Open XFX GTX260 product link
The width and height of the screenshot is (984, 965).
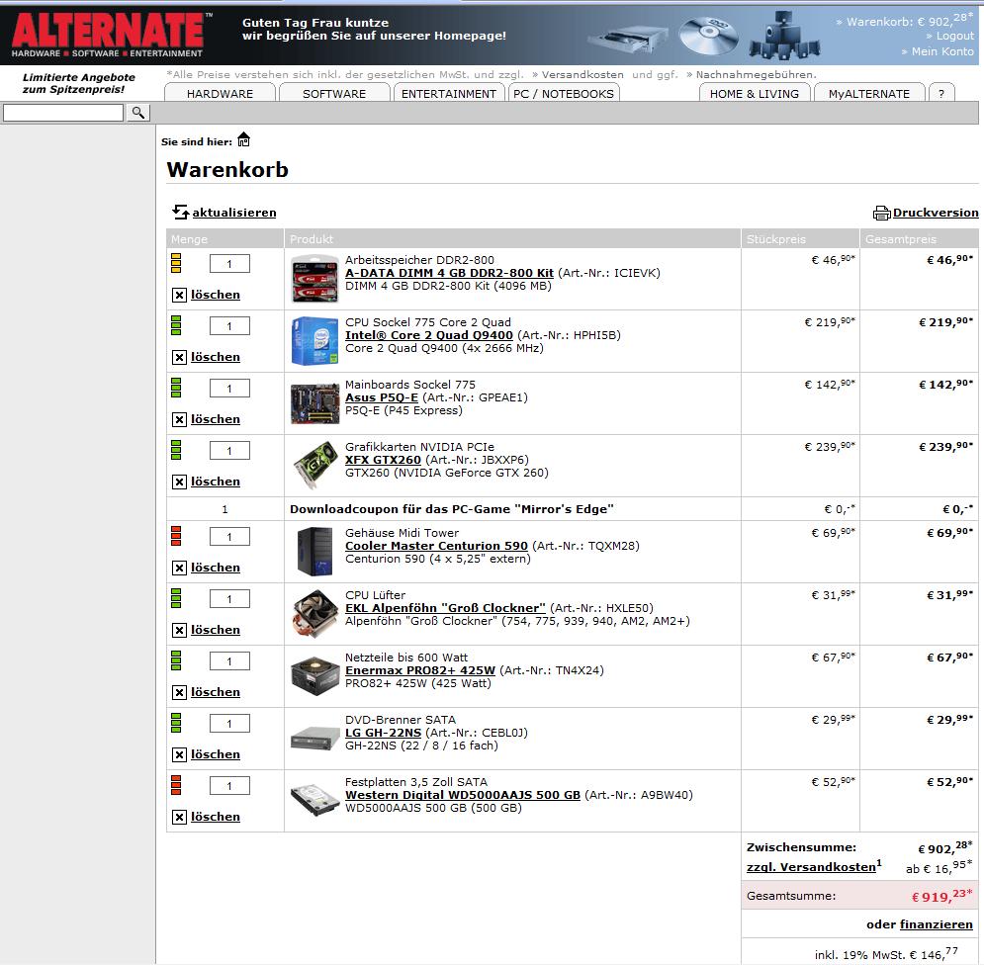click(383, 460)
